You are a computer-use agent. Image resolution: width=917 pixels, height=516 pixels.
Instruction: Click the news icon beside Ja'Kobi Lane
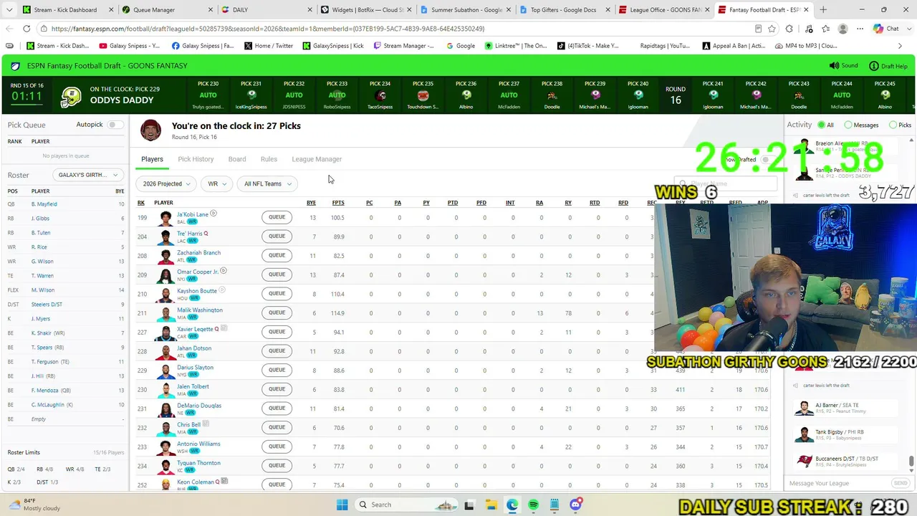[x=213, y=214]
